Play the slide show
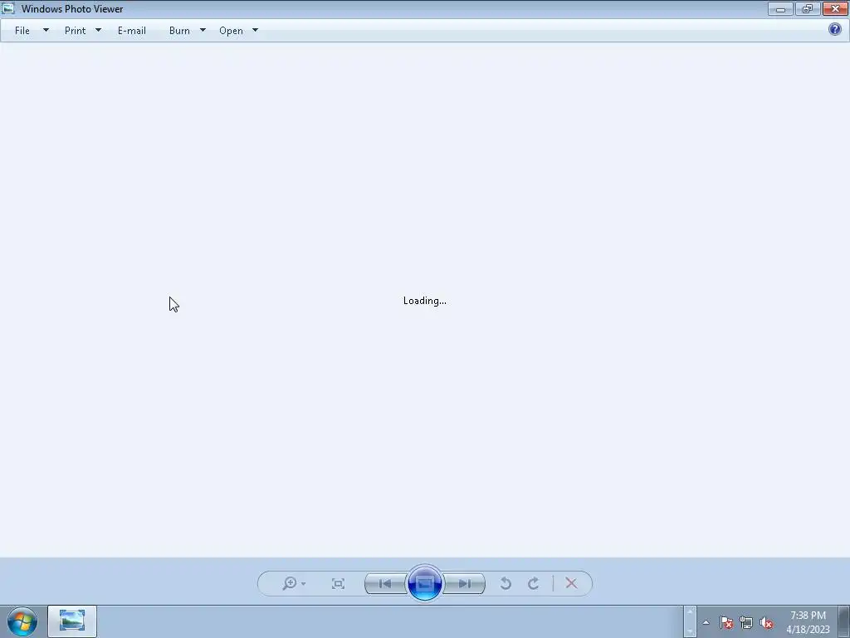The width and height of the screenshot is (850, 638). coord(424,583)
